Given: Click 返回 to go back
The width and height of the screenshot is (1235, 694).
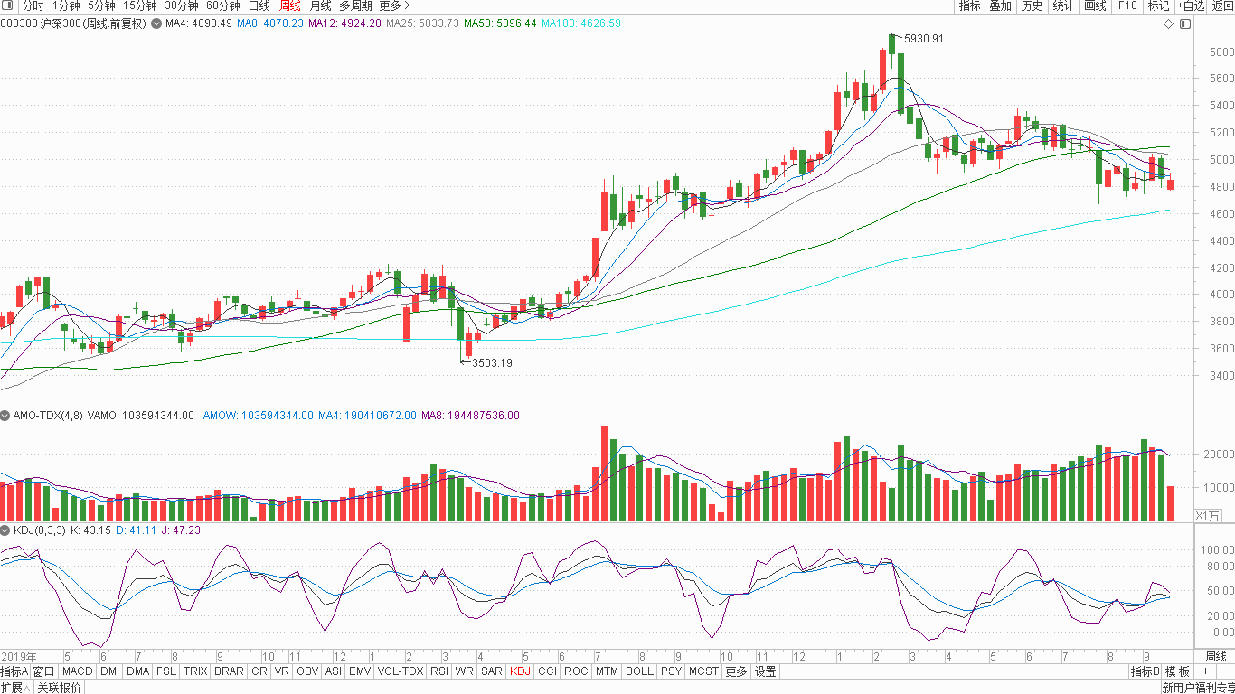Looking at the screenshot, I should click(x=1221, y=5).
